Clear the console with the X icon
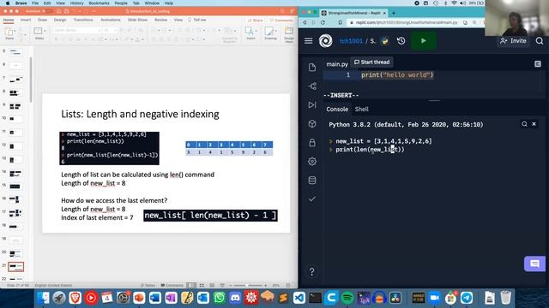The height and width of the screenshot is (308, 549). (x=534, y=124)
